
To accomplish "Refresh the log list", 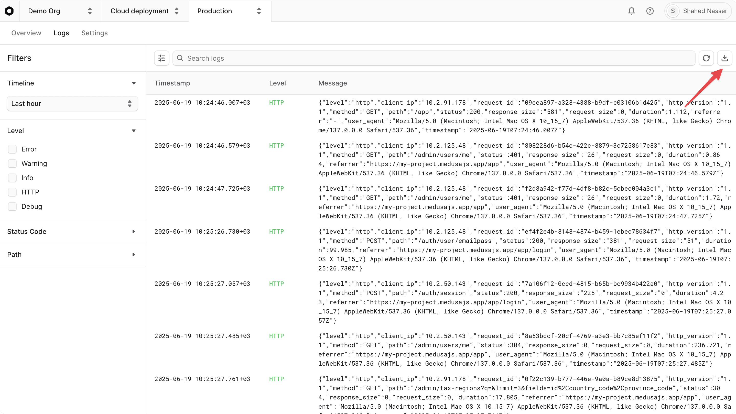I will point(706,58).
